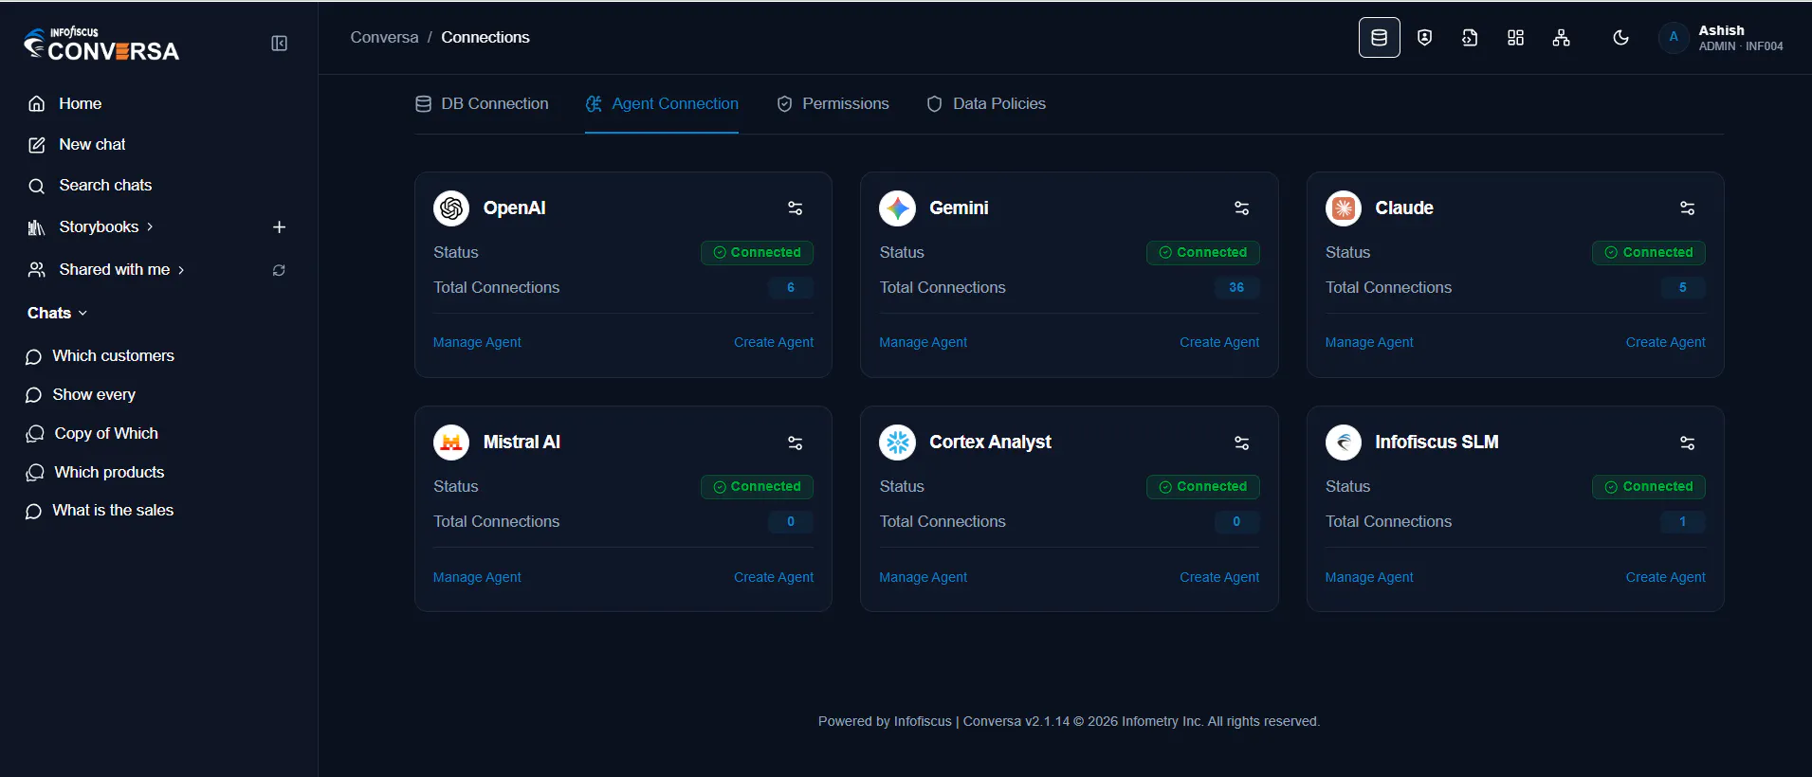Open Mistral AI settings sliders icon
The width and height of the screenshot is (1812, 777).
click(x=795, y=443)
